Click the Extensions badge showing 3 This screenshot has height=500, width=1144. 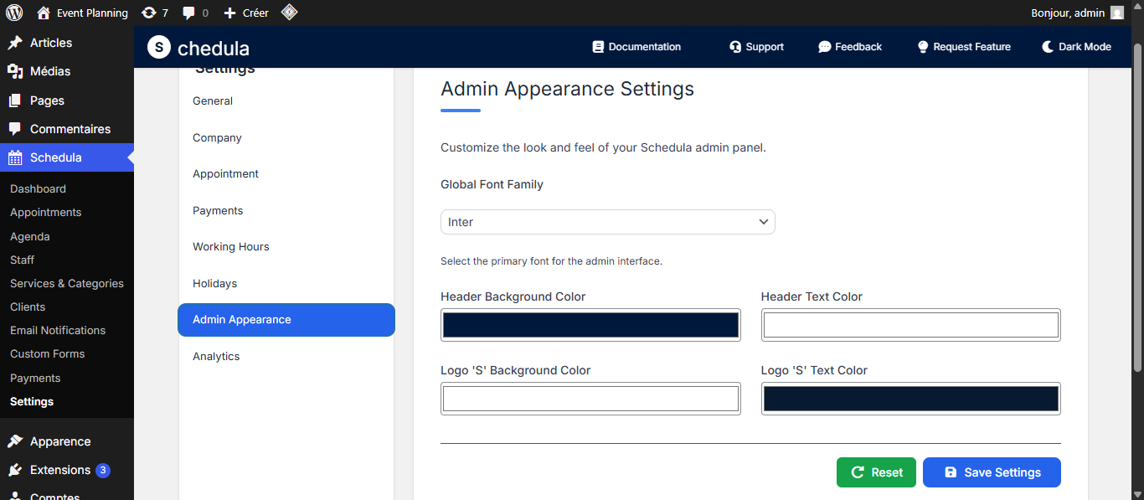click(103, 471)
